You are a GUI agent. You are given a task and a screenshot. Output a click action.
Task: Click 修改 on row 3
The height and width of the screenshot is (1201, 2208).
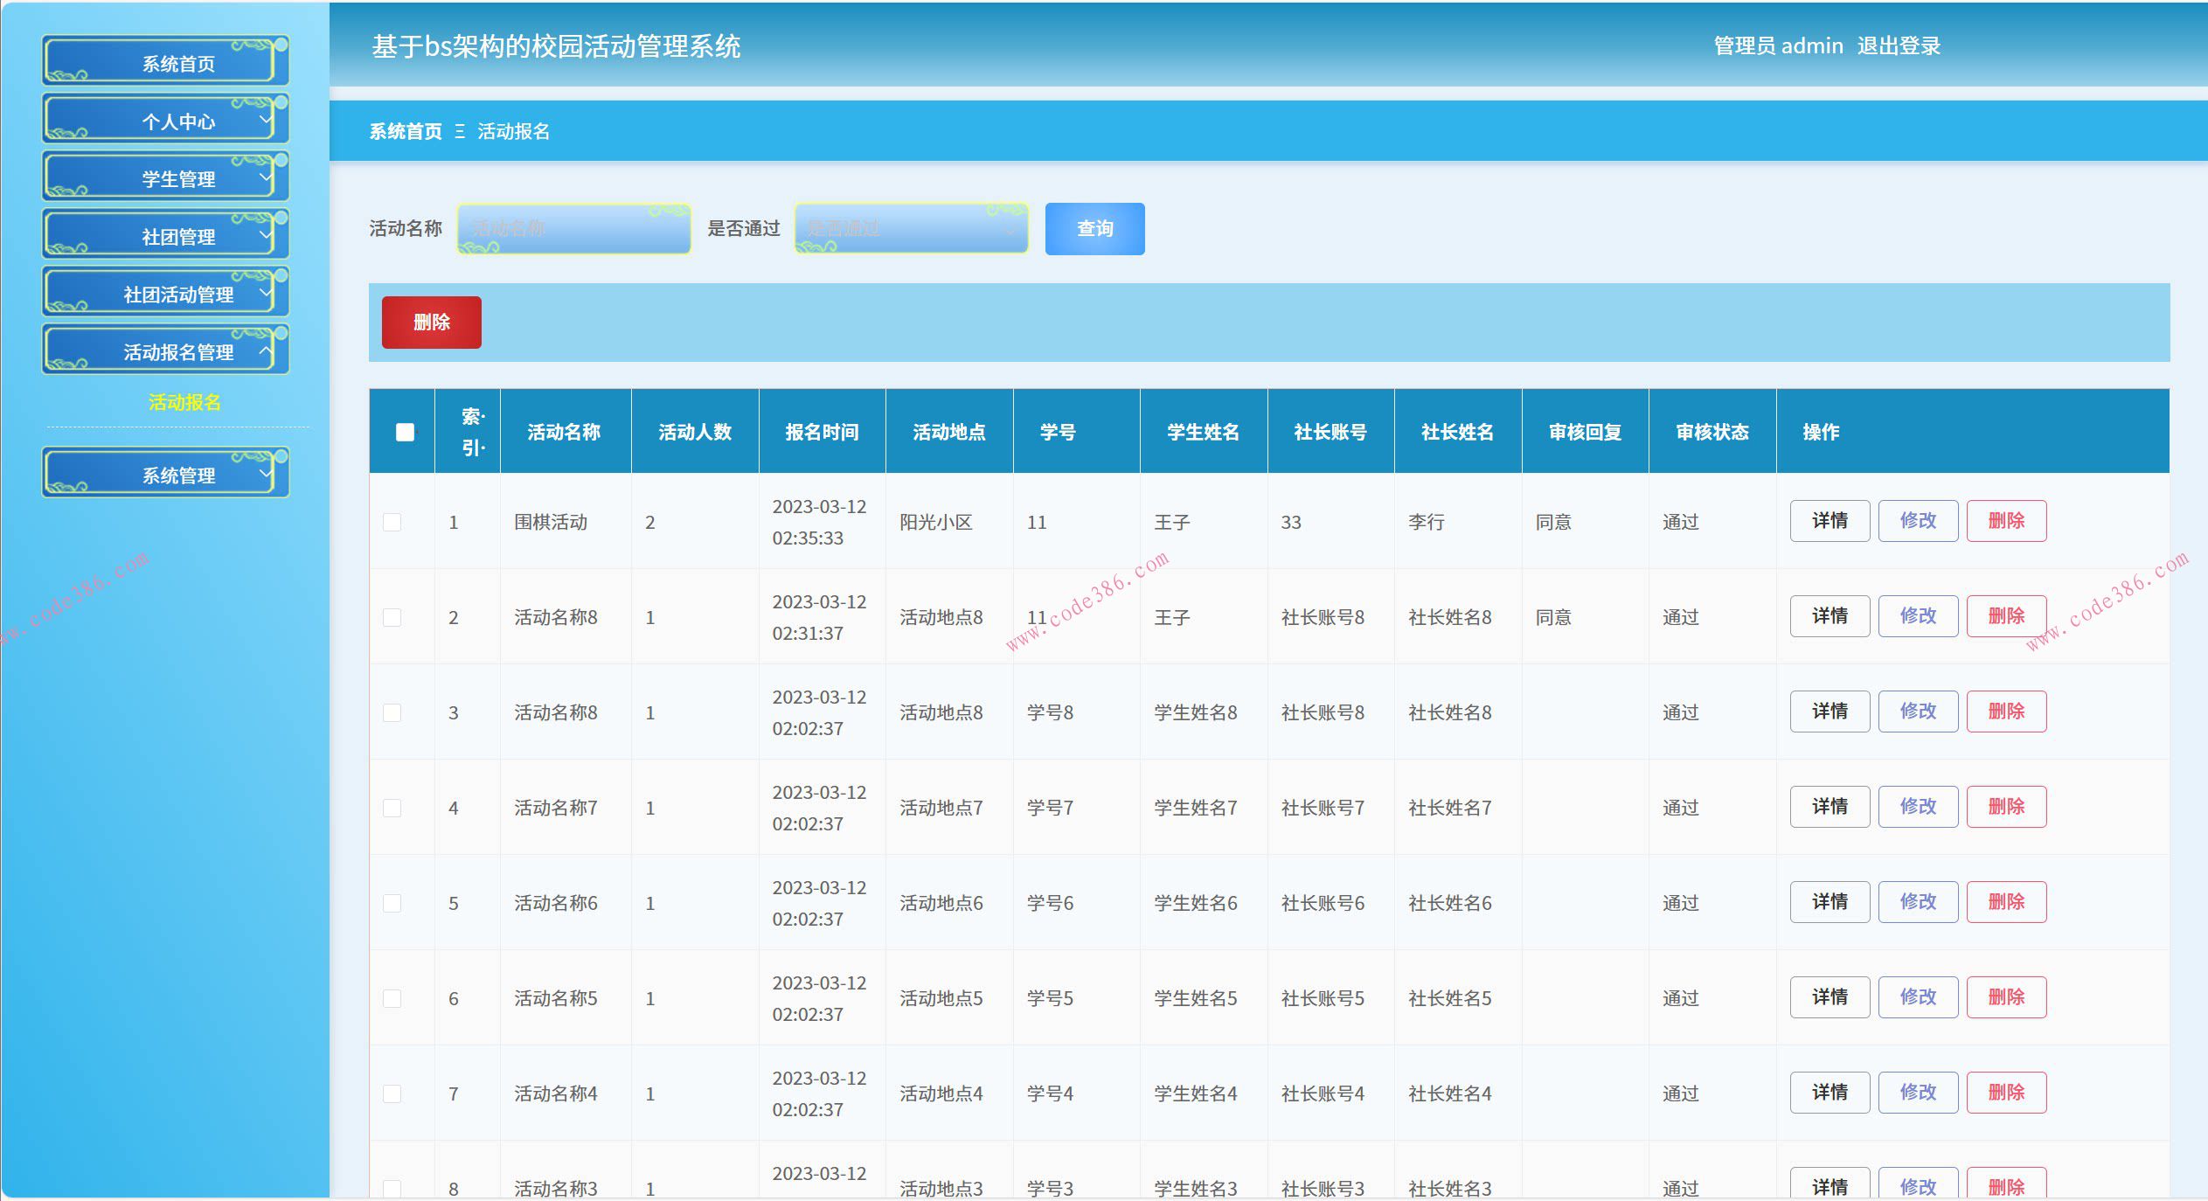click(1918, 712)
